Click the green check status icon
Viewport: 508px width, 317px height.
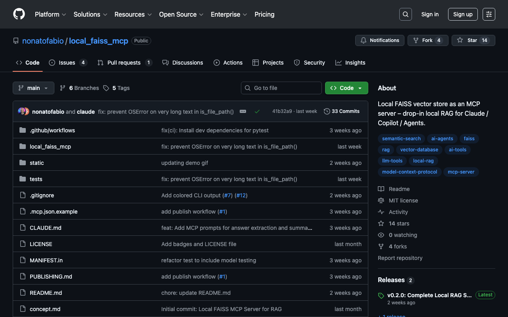point(257,112)
